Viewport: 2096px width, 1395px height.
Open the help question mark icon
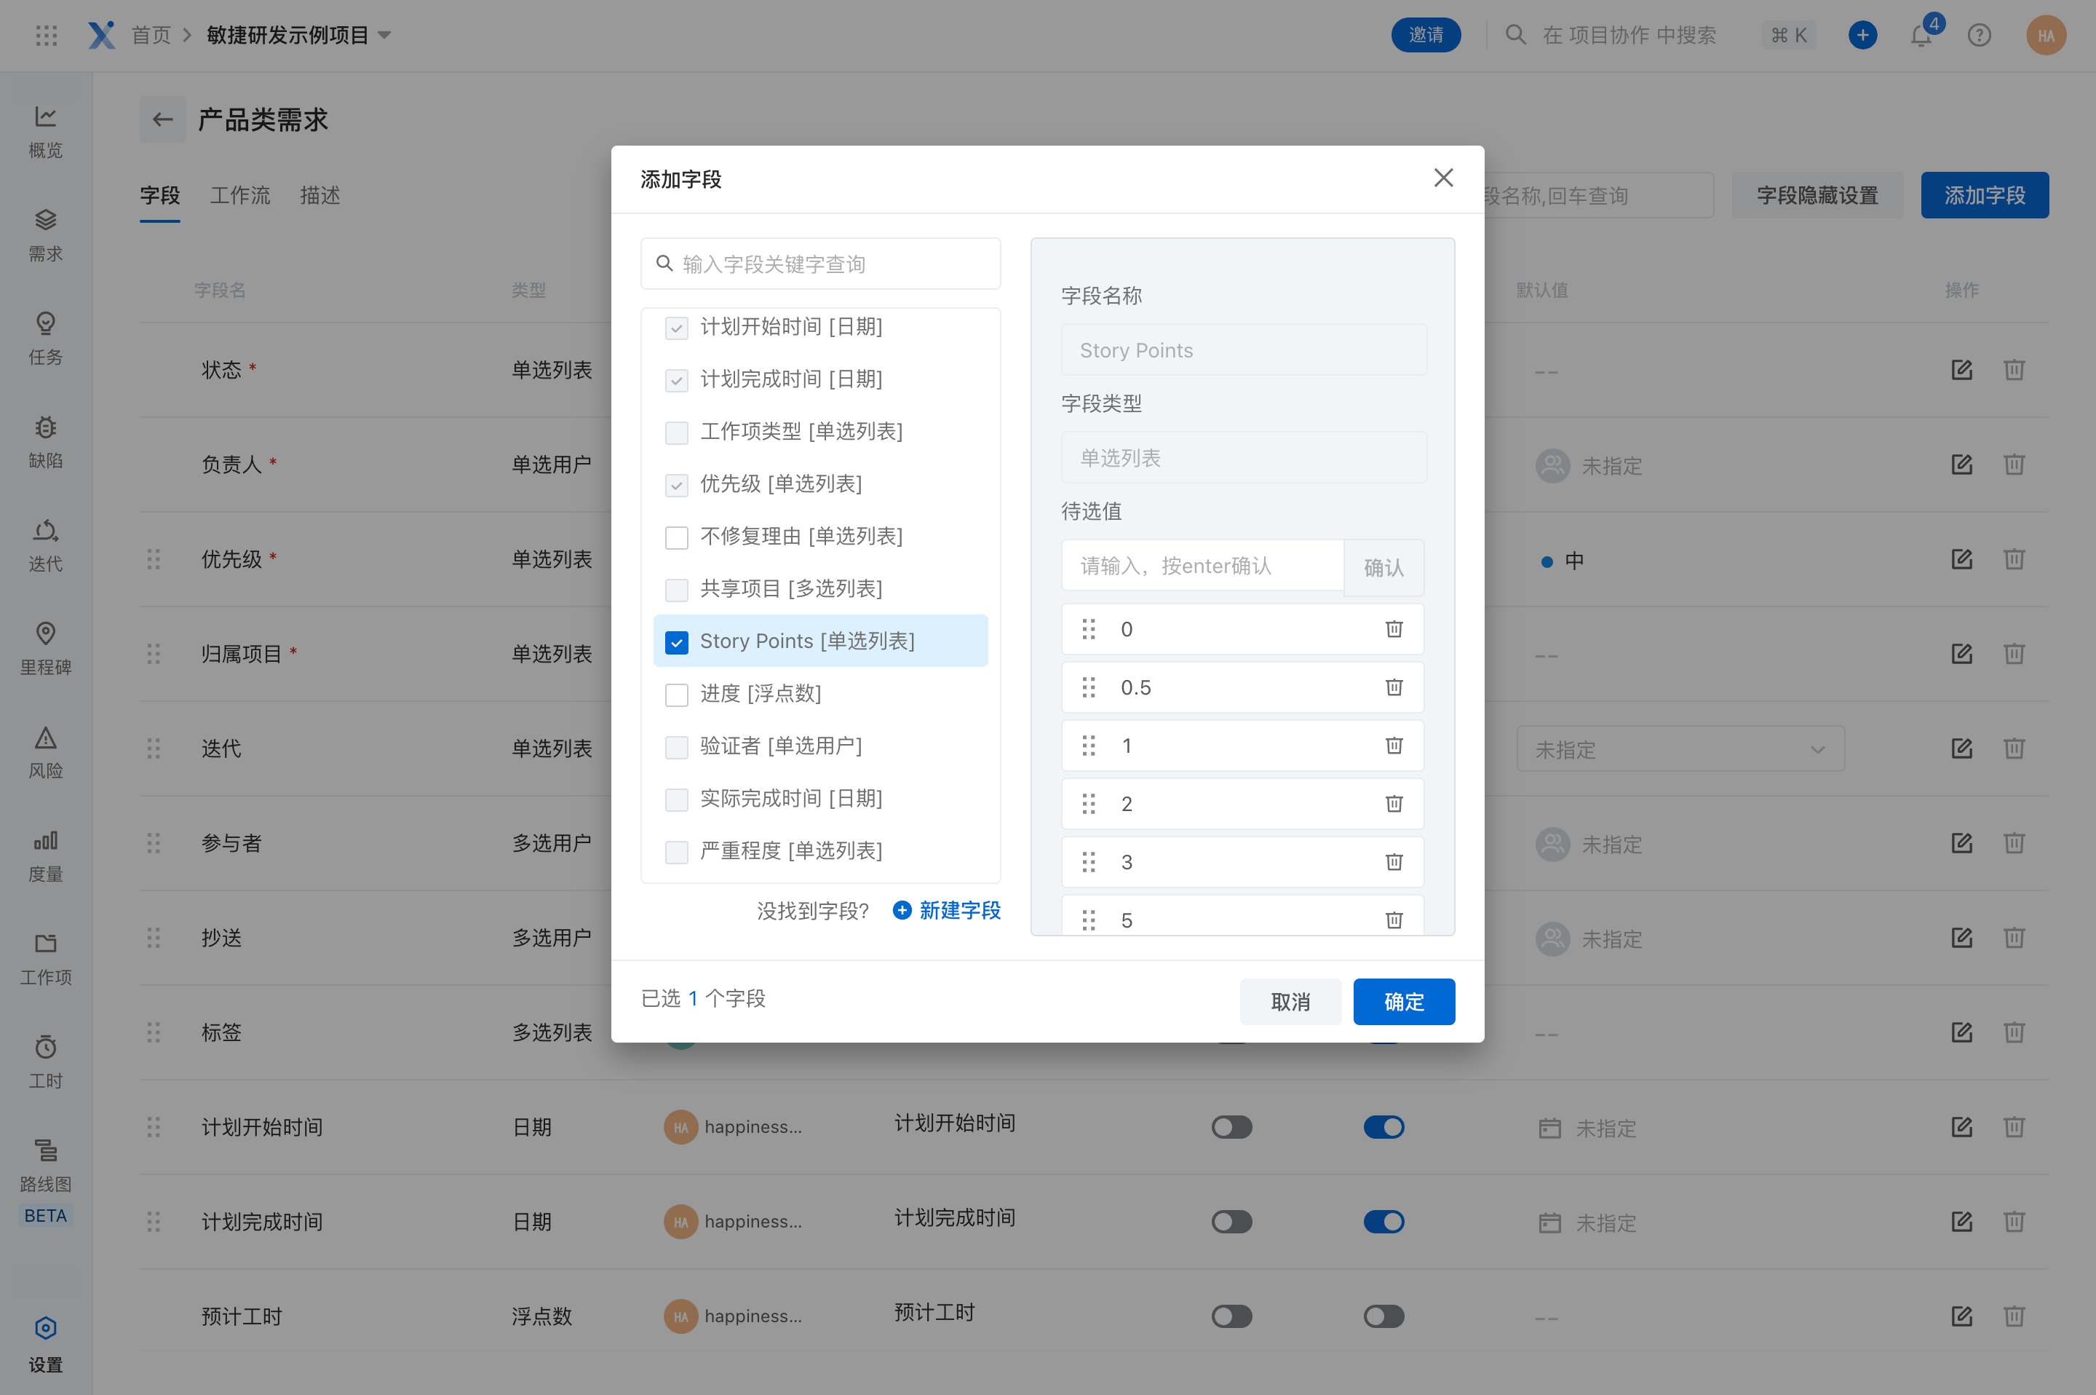(x=1979, y=36)
